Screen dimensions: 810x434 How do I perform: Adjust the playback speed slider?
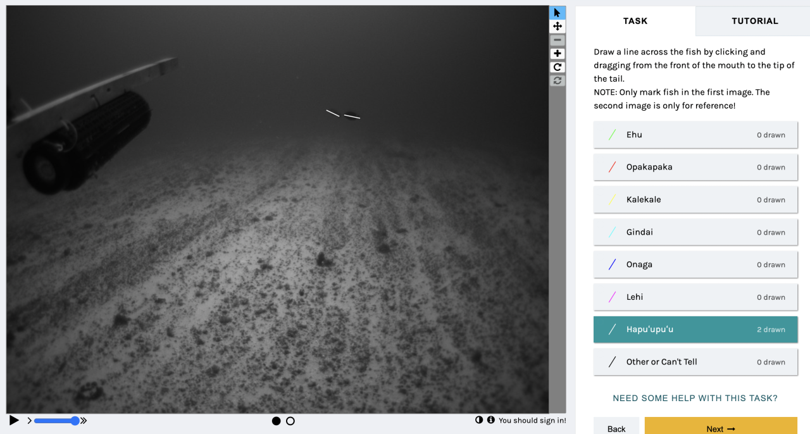[x=56, y=421]
